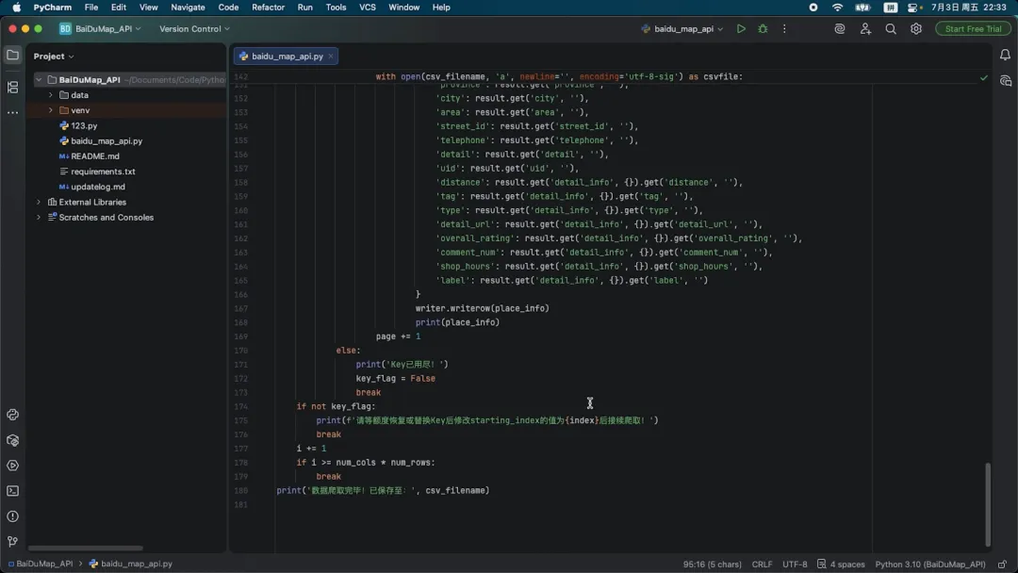Change the 4 spaces indent setting

(x=841, y=564)
